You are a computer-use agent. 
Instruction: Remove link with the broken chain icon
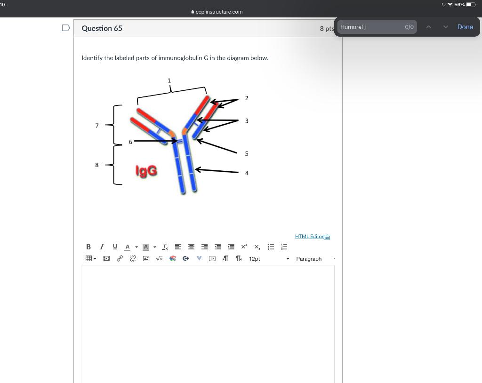(x=132, y=258)
